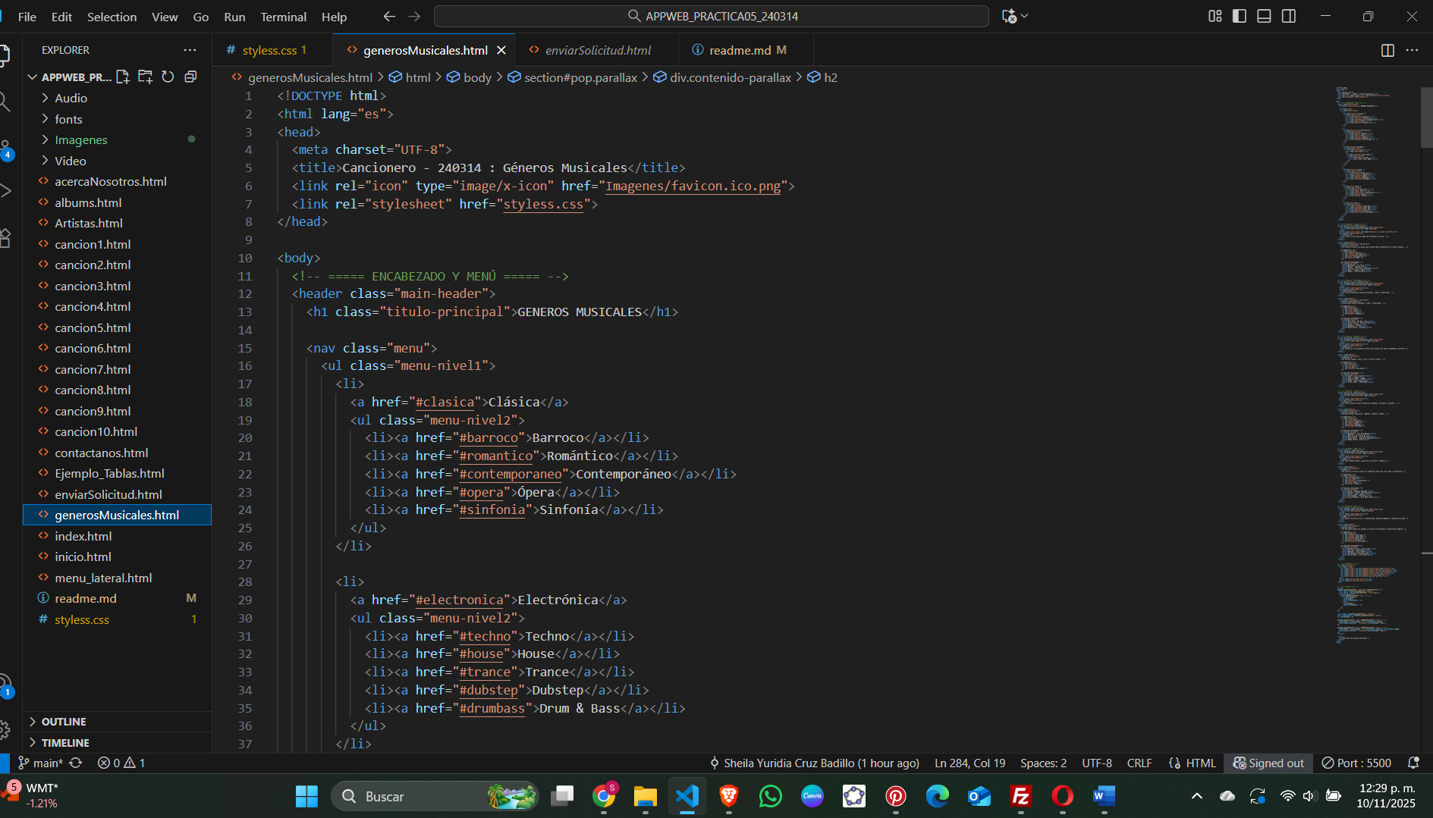Expand the Imagenes folder

click(80, 139)
